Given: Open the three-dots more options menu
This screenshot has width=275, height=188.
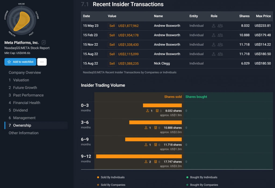Looking at the screenshot, I should (x=42, y=62).
